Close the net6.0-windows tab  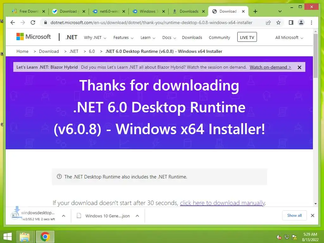point(124,11)
